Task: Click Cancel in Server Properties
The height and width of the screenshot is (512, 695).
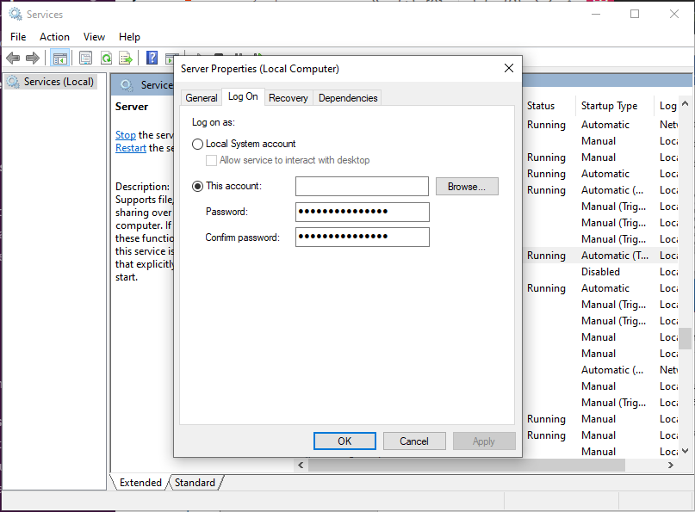Action: click(x=414, y=441)
